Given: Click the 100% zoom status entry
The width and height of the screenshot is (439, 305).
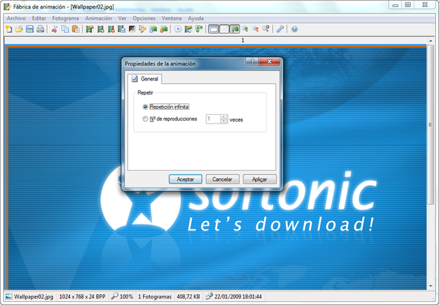Looking at the screenshot, I should (126, 297).
